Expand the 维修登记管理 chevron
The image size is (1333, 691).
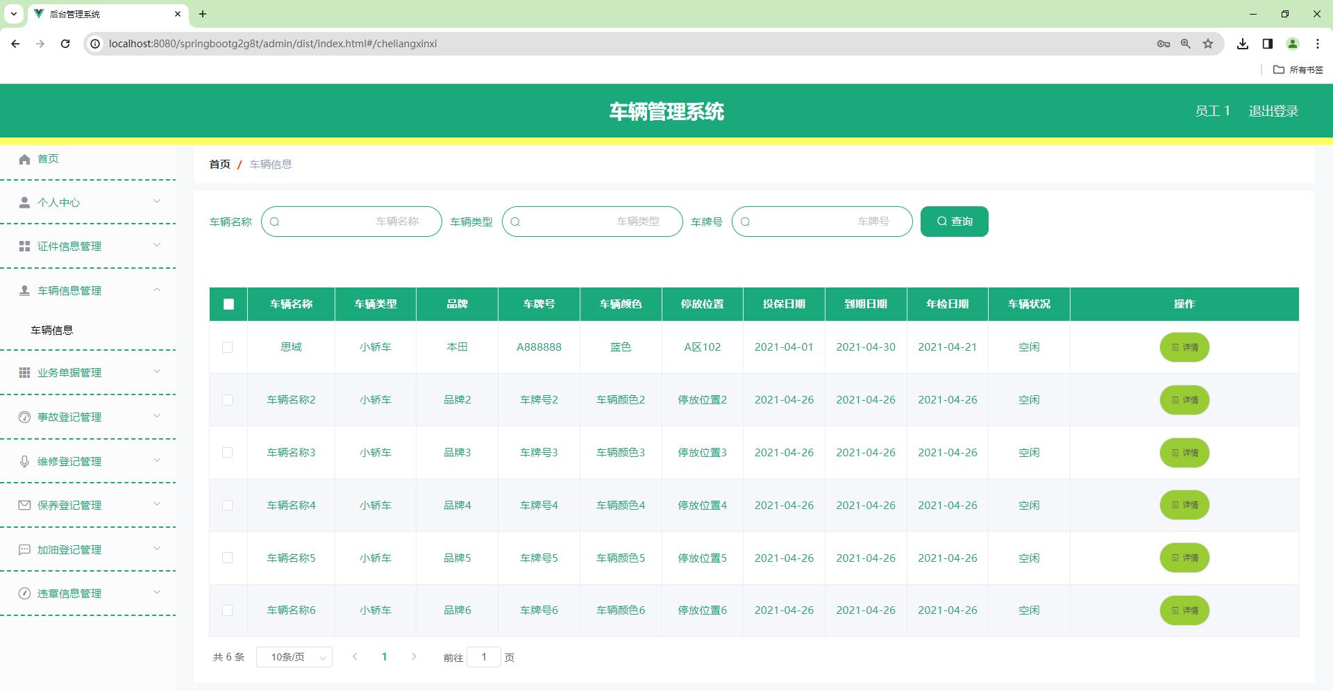(157, 460)
